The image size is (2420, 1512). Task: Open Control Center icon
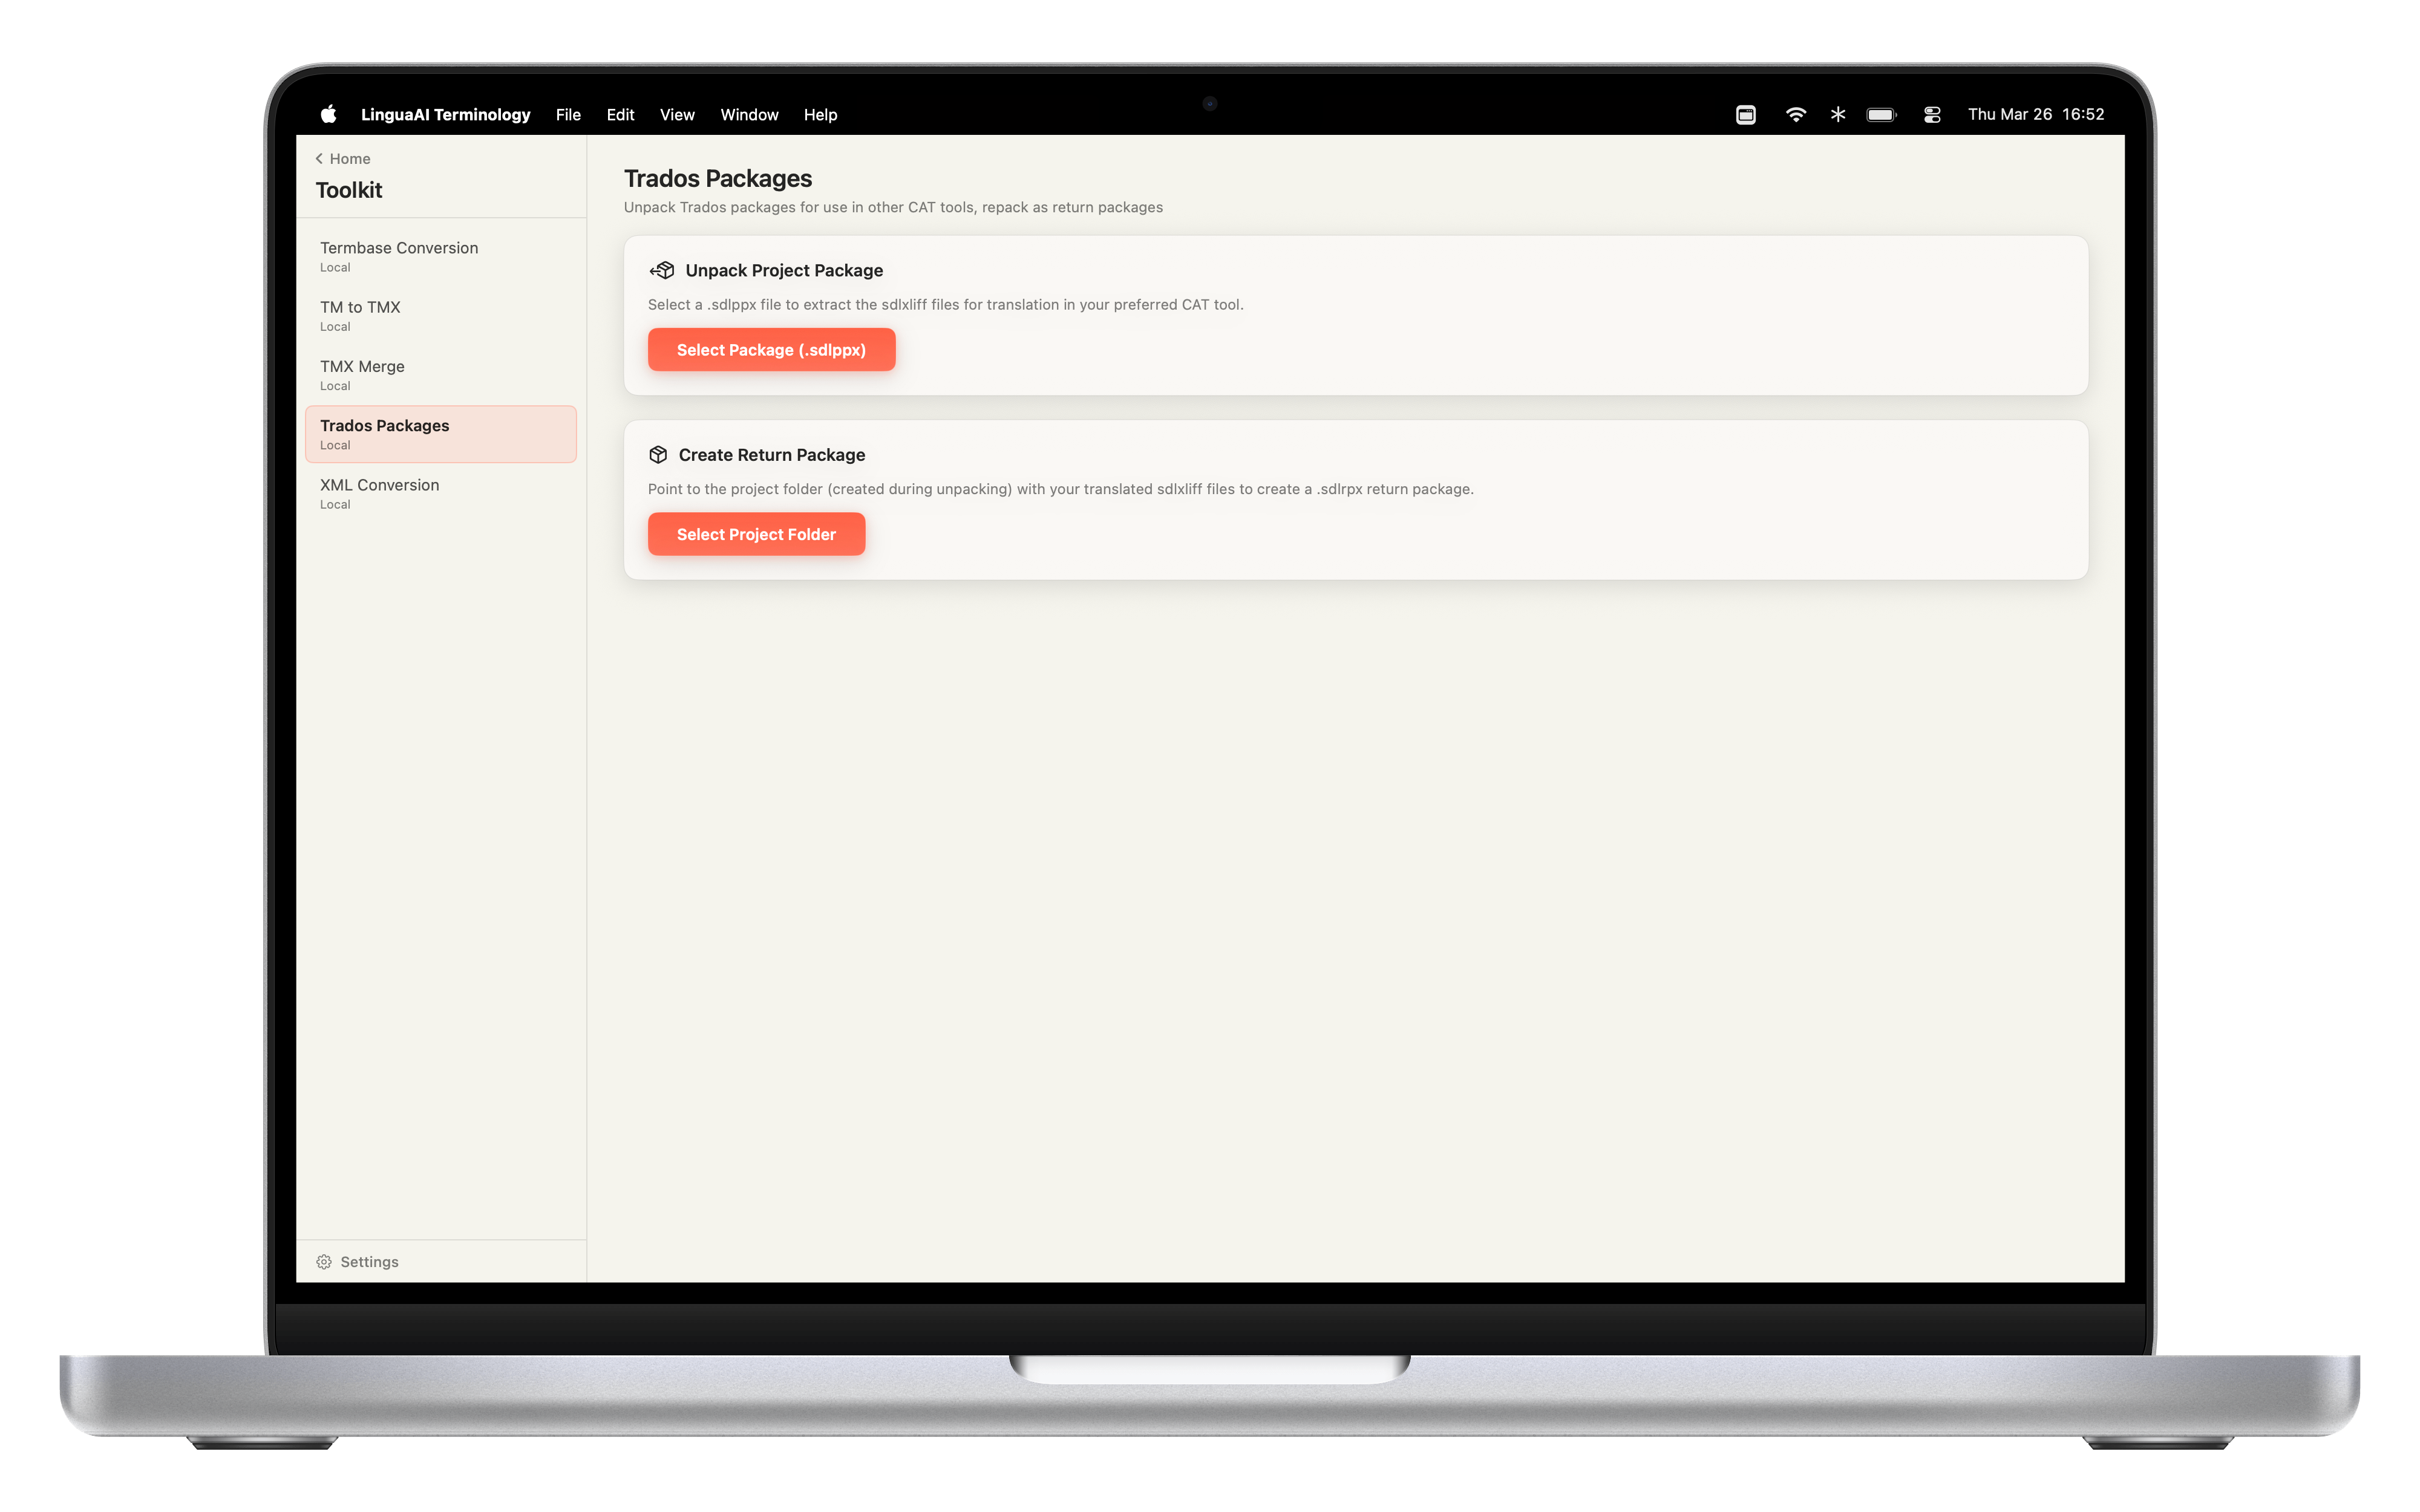(1932, 114)
